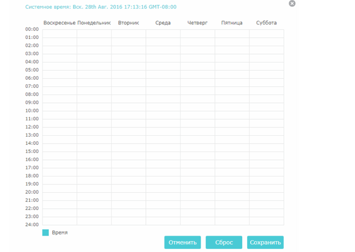Image resolution: width=355 pixels, height=252 pixels.
Task: Click the Сброс button
Action: 224,242
